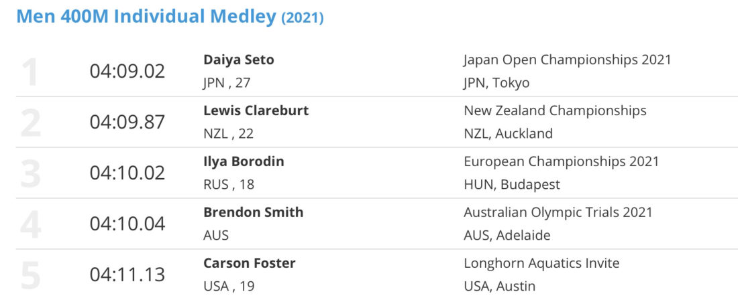Open Brendon Smith's swimmer profile
Image resolution: width=738 pixels, height=298 pixels.
(x=253, y=212)
